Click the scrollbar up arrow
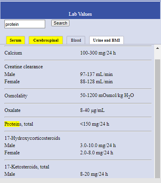The image size is (161, 183). [157, 48]
